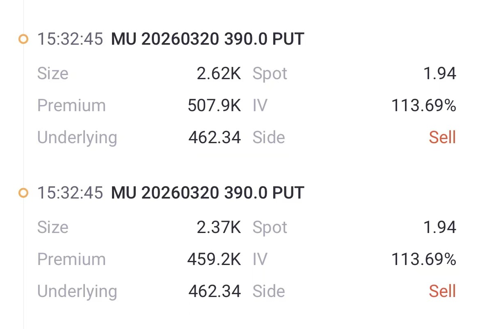The height and width of the screenshot is (329, 480).
Task: Click the orange marker beside the 507.9K premium trade
Action: [23, 39]
